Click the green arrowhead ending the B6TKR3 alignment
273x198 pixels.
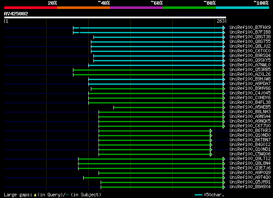coord(211,131)
